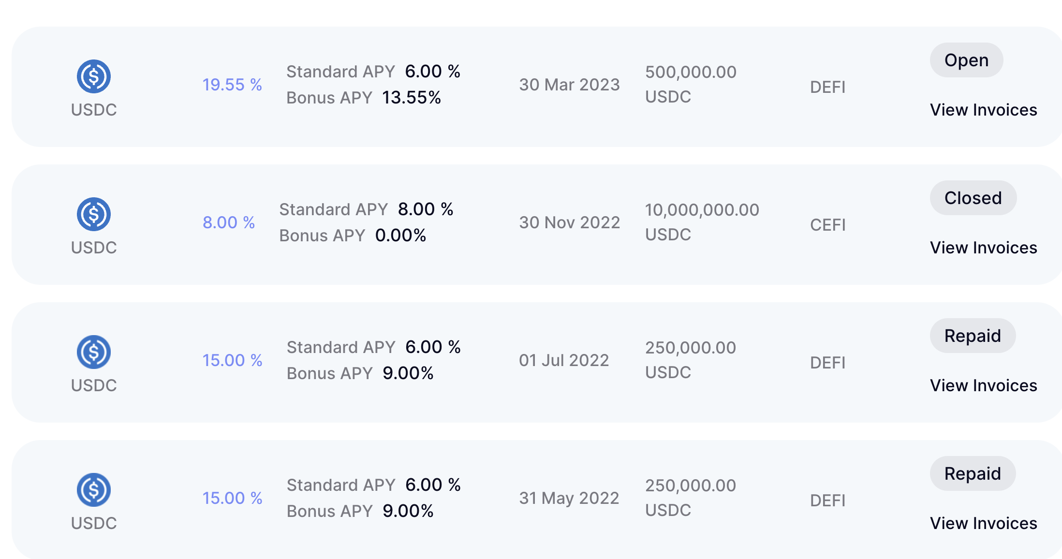Click the 500,000.00 USDC pool amount
The width and height of the screenshot is (1062, 559).
click(x=691, y=84)
